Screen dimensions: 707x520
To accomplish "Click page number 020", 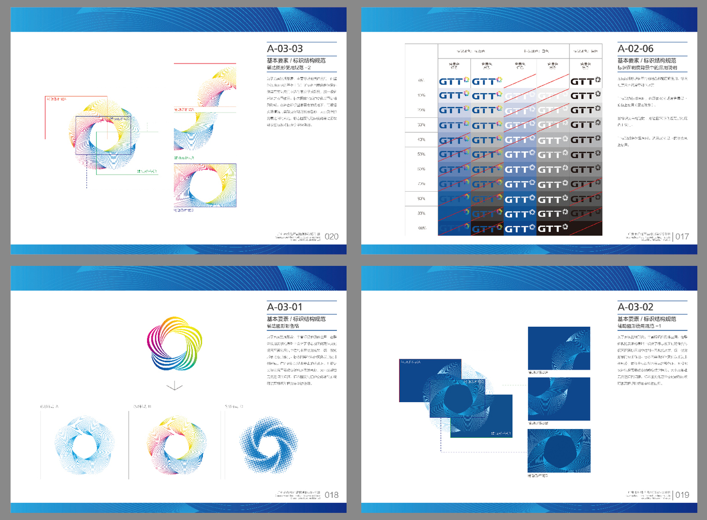I will click(331, 237).
